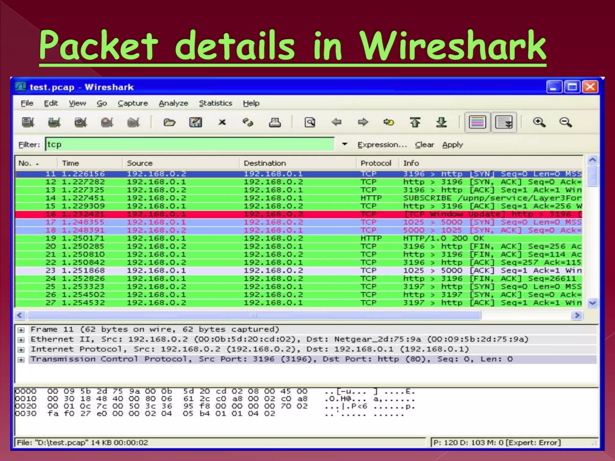The width and height of the screenshot is (615, 461).
Task: Click the Go to last packet icon
Action: click(441, 122)
